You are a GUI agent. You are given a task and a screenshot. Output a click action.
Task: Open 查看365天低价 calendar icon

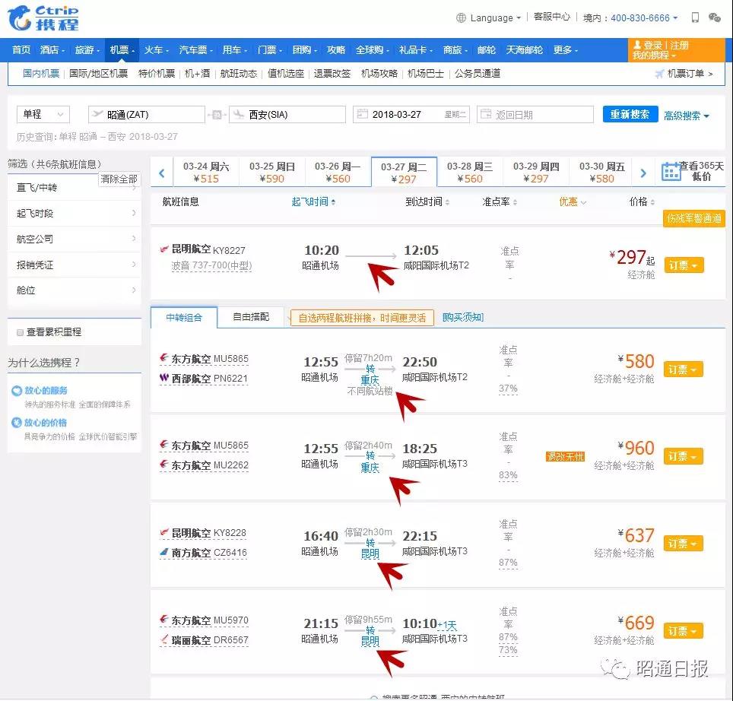click(x=671, y=172)
